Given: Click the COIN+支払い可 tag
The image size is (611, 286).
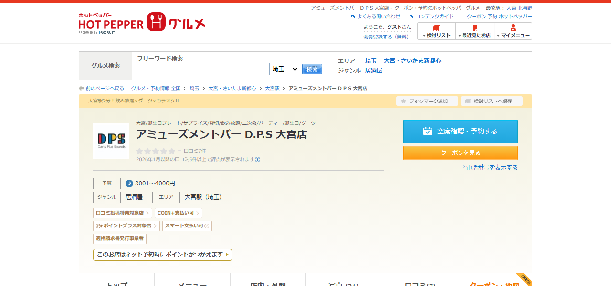Looking at the screenshot, I should click(179, 213).
